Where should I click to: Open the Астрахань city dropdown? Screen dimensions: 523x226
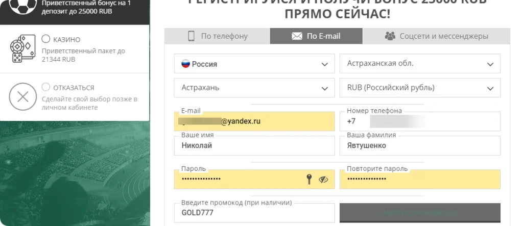(254, 88)
